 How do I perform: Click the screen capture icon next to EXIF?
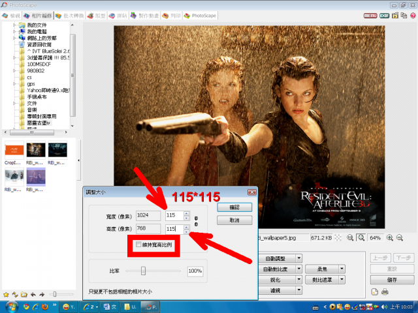[395, 16]
